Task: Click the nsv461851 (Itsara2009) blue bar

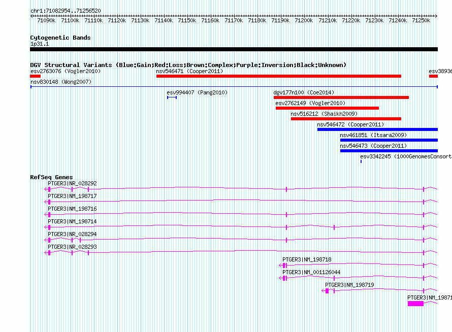Action: (389, 140)
